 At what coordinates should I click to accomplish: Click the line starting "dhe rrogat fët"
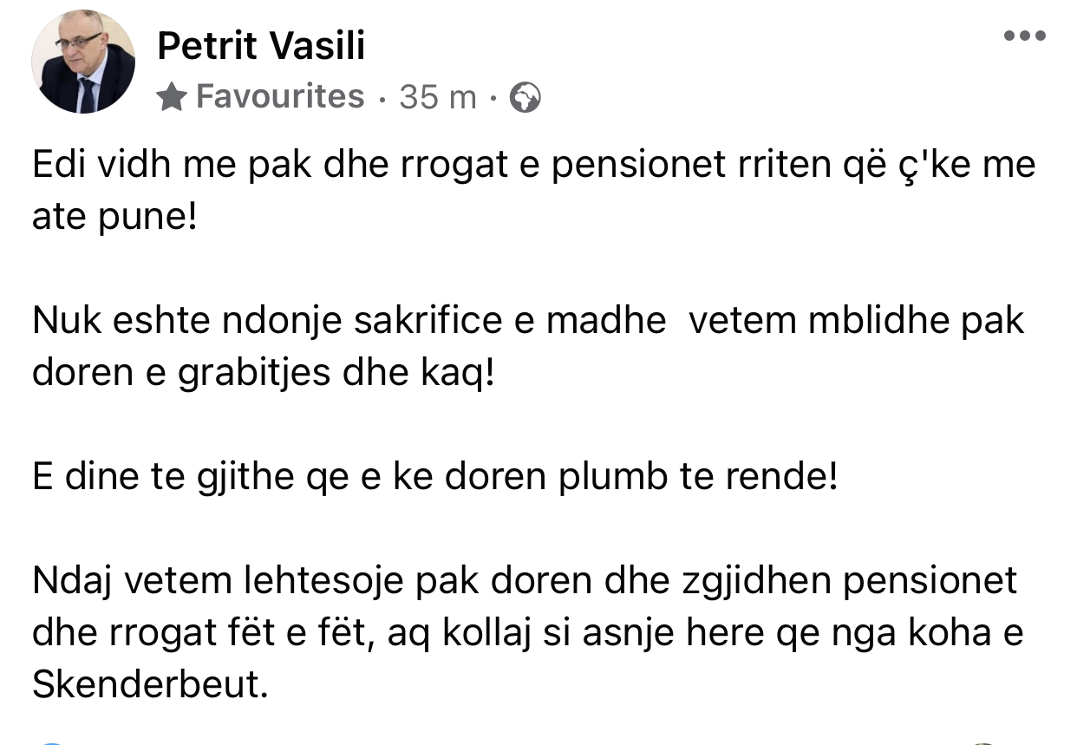click(x=527, y=632)
